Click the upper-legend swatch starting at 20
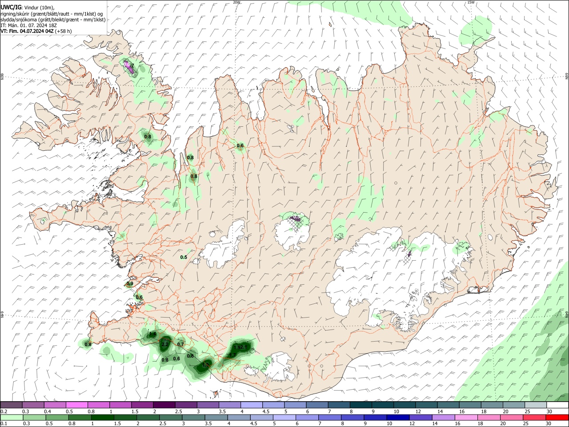 514,405
